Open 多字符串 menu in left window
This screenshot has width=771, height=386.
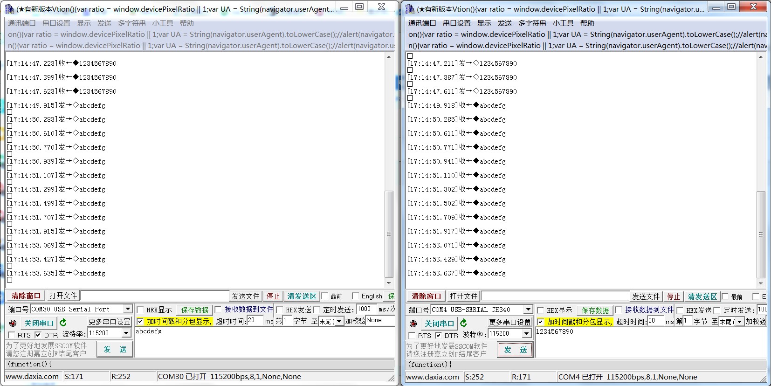pyautogui.click(x=132, y=23)
